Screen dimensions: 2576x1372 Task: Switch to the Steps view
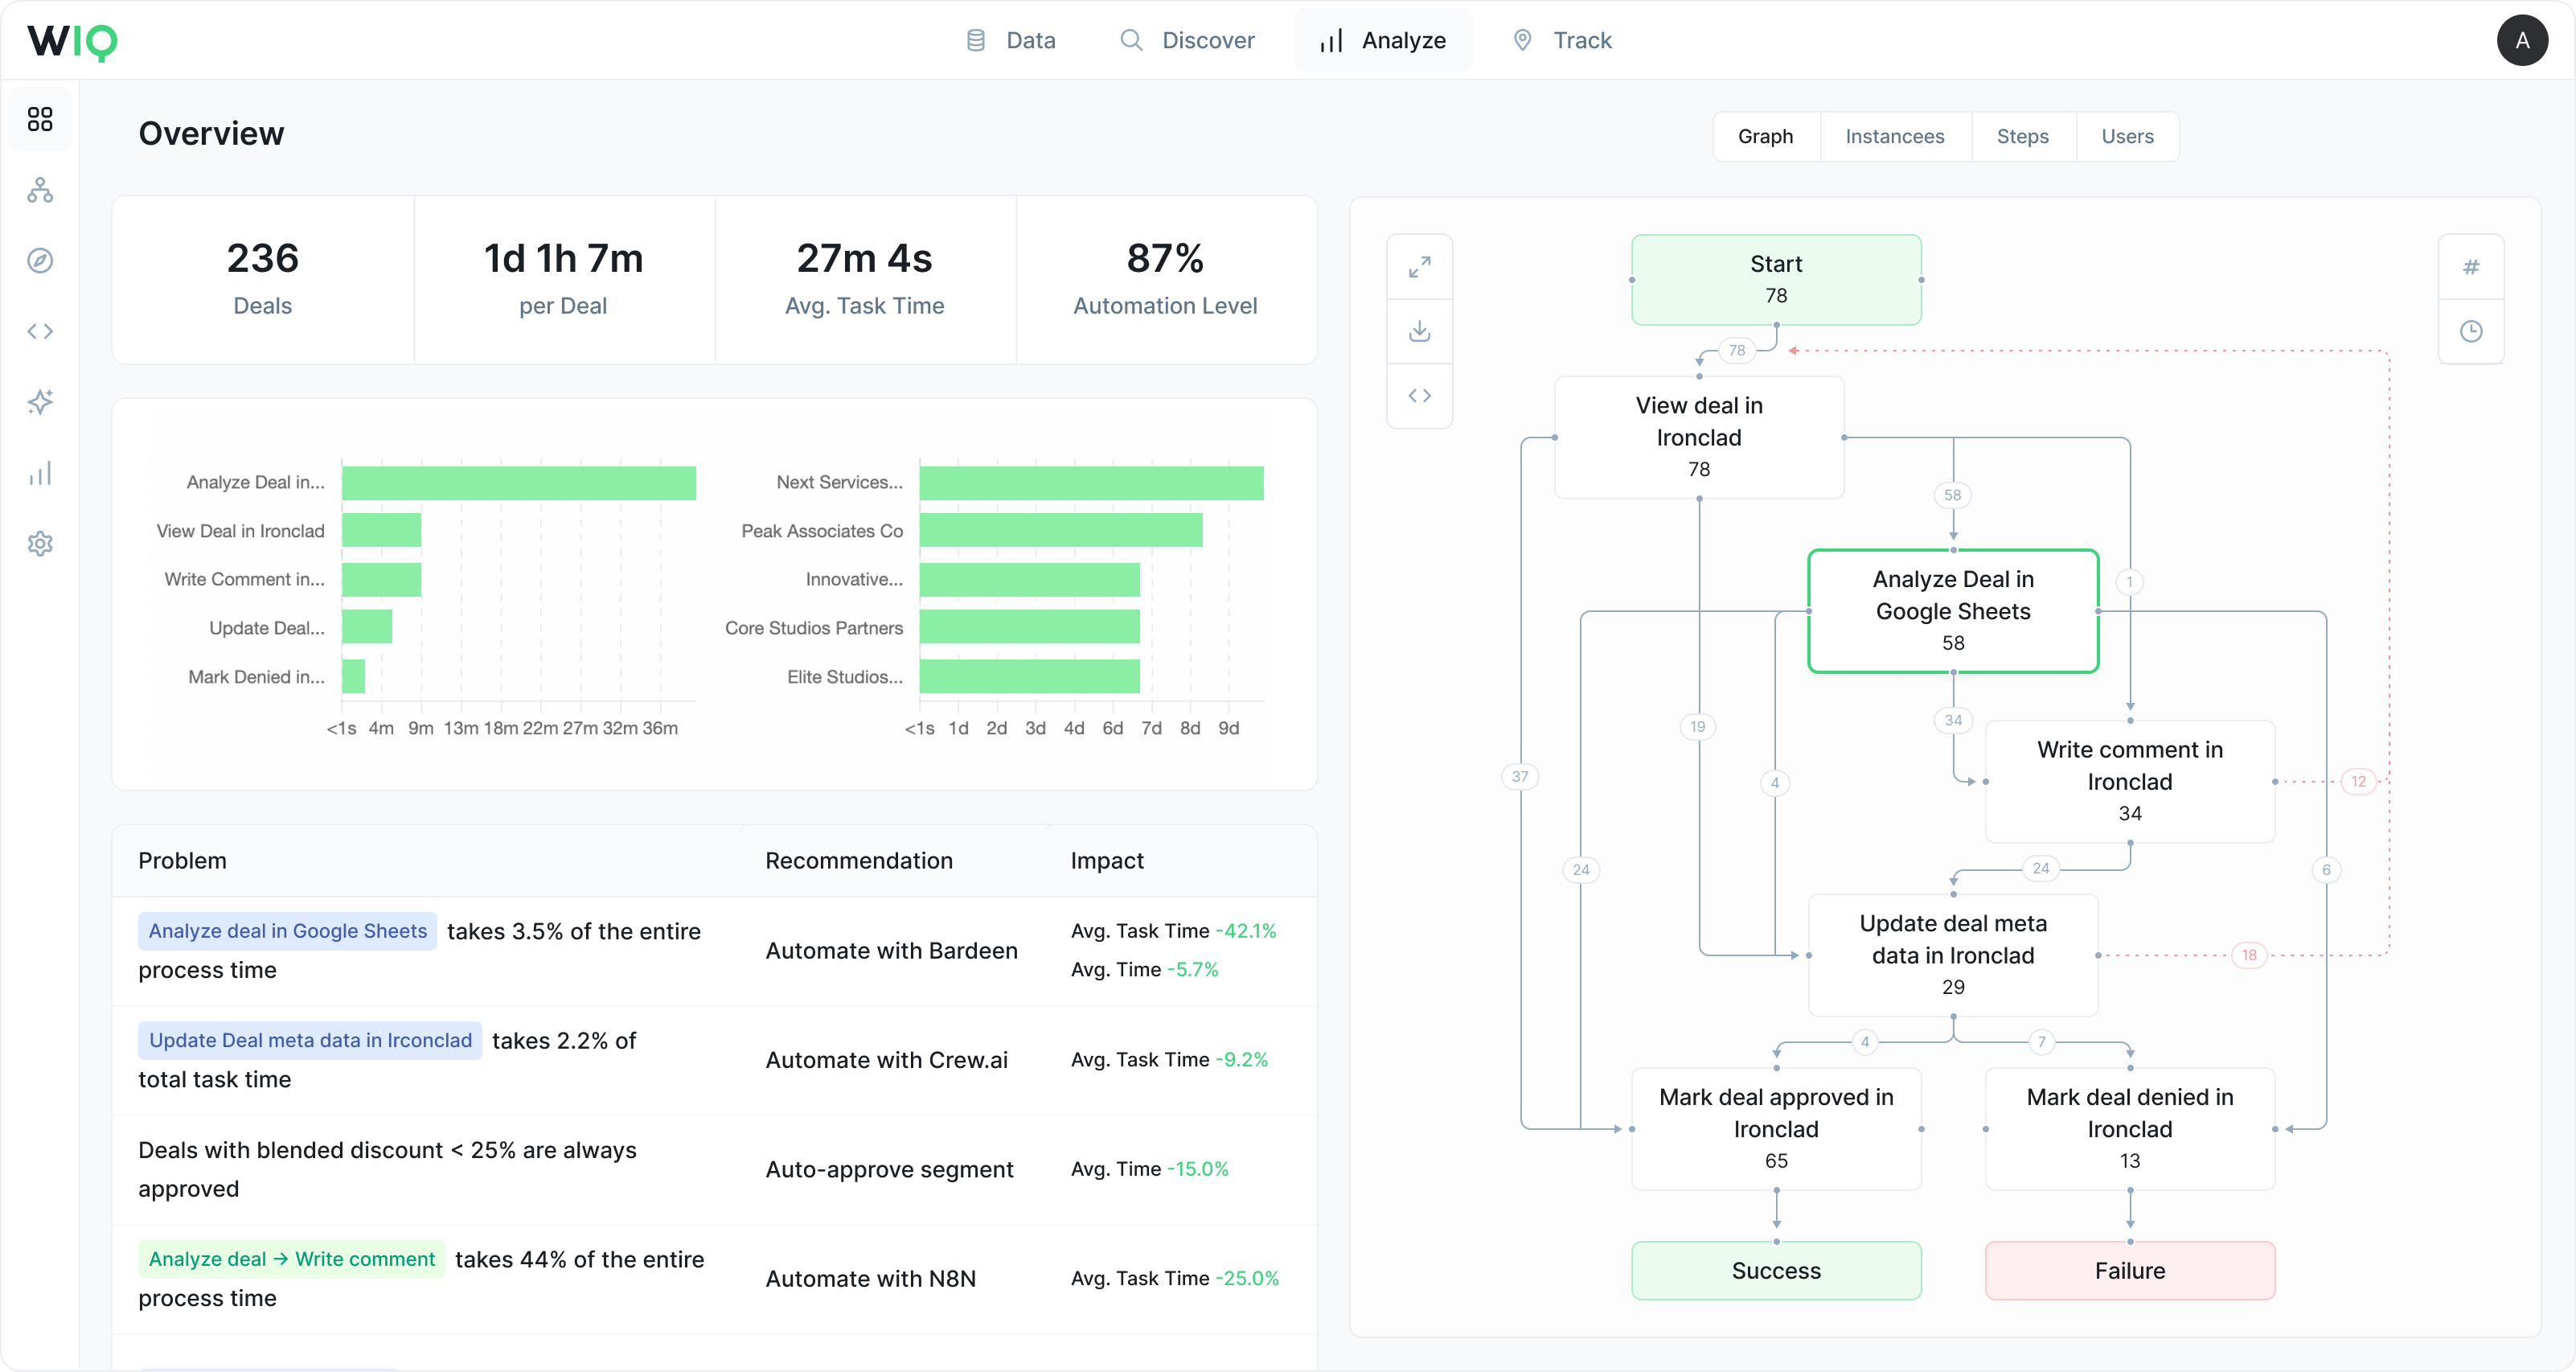(x=2022, y=136)
